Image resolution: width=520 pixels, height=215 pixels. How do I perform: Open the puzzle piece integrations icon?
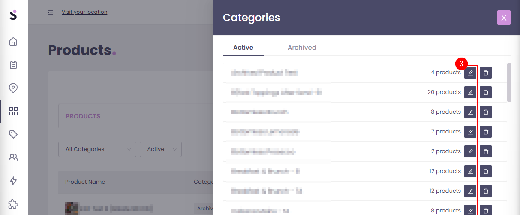[13, 204]
